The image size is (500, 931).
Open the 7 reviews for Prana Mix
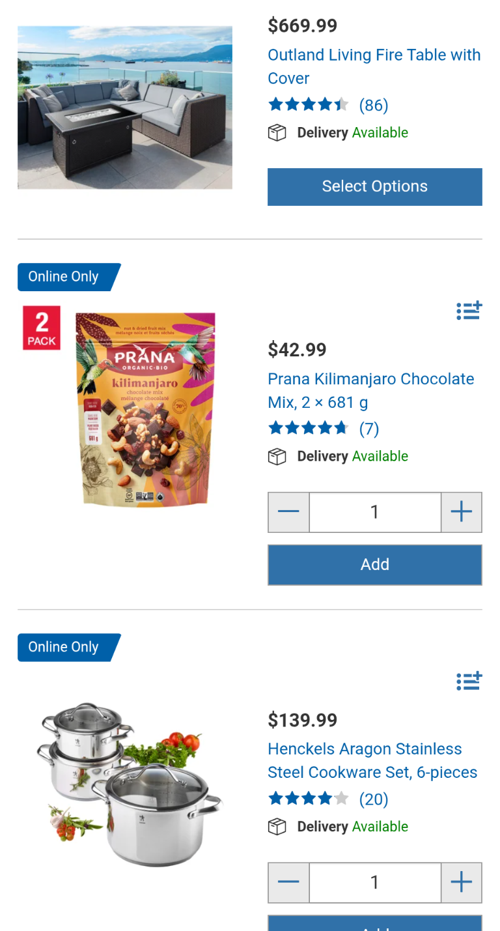369,429
